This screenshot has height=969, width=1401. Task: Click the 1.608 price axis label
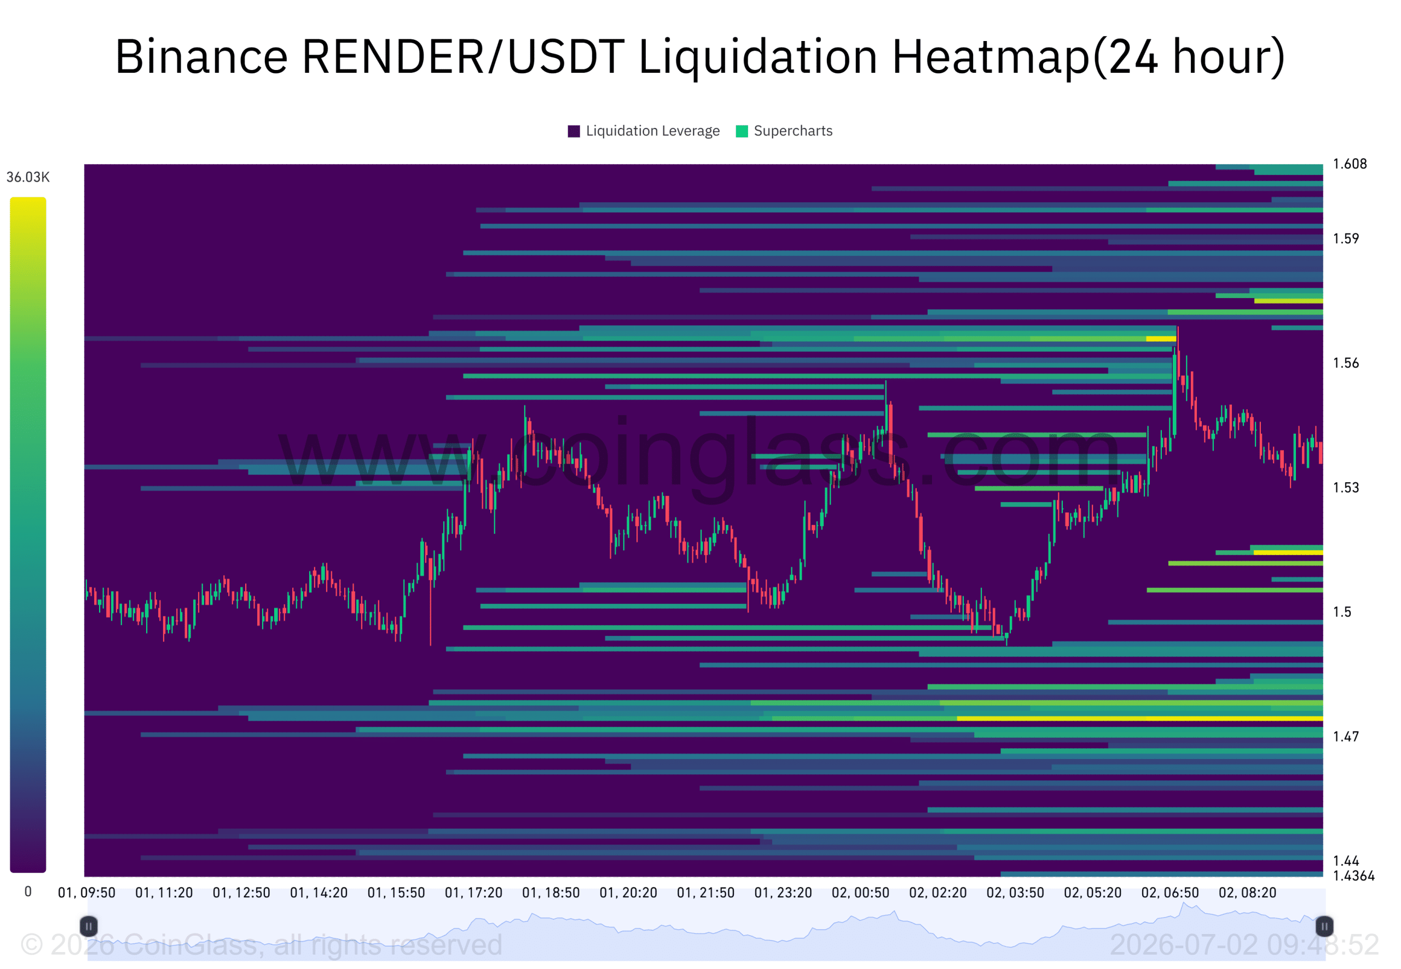tap(1350, 164)
